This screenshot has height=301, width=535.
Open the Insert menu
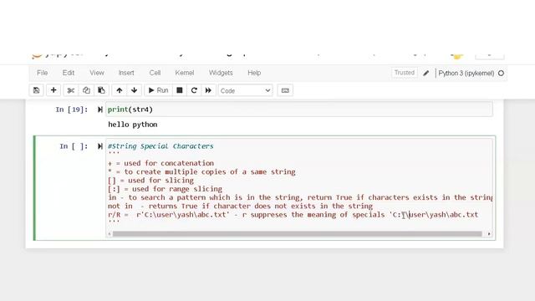point(126,73)
